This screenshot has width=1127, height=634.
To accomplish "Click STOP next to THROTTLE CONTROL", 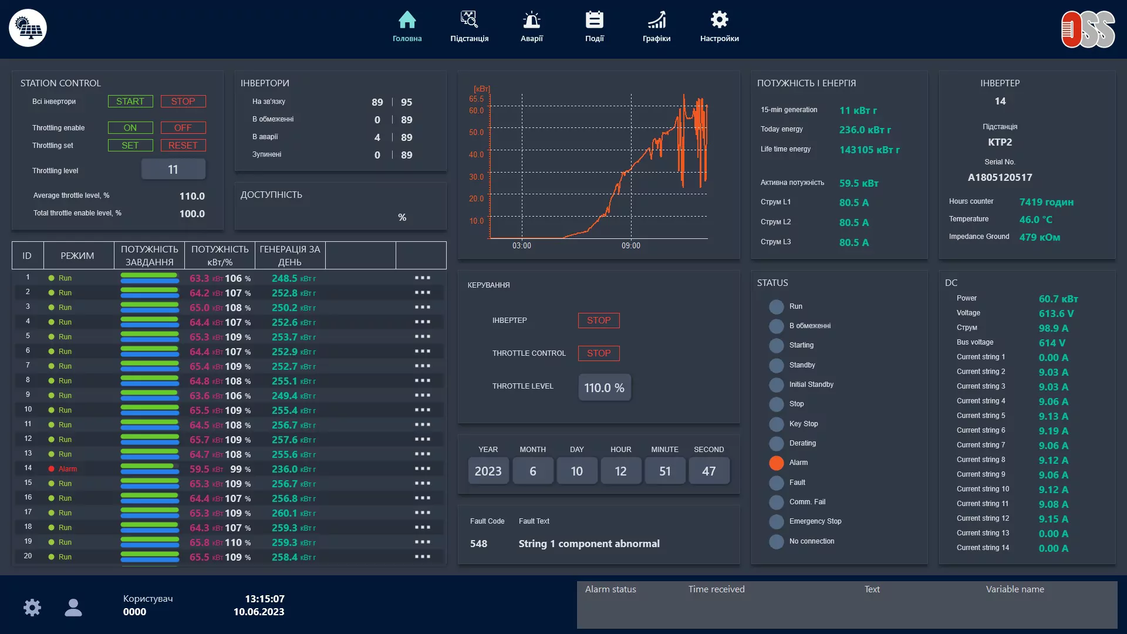I will 599,353.
